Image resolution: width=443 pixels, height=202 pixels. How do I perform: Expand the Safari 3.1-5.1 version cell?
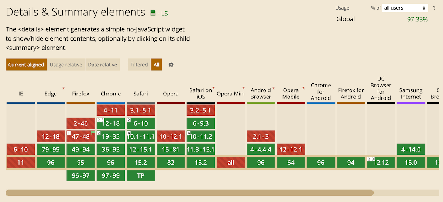[x=141, y=110]
